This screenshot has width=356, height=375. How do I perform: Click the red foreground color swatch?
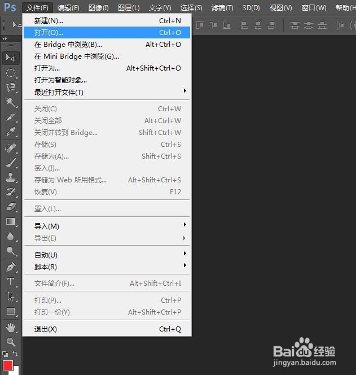8,365
